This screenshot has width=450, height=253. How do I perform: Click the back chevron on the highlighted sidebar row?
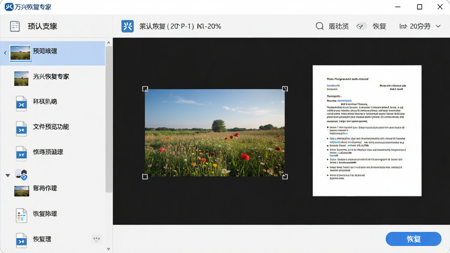coord(5,53)
